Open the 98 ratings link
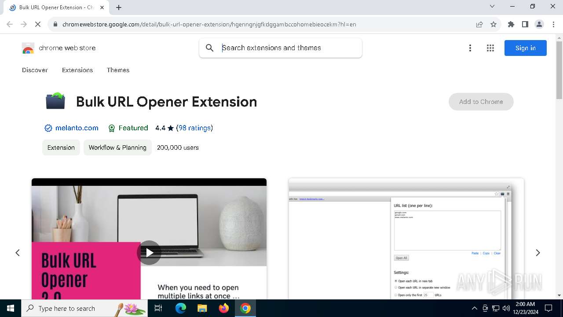 (194, 128)
